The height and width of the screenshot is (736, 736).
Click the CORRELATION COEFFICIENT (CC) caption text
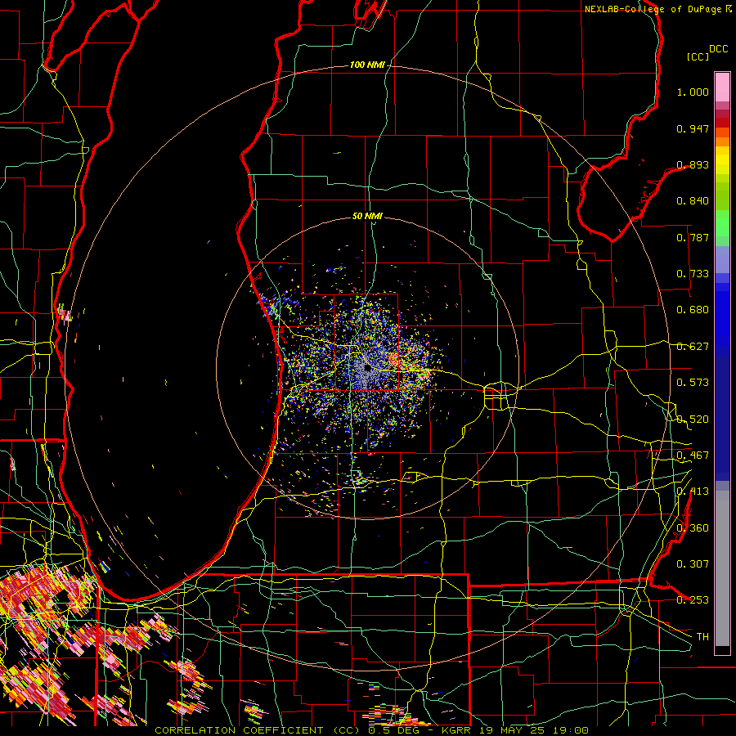259,730
